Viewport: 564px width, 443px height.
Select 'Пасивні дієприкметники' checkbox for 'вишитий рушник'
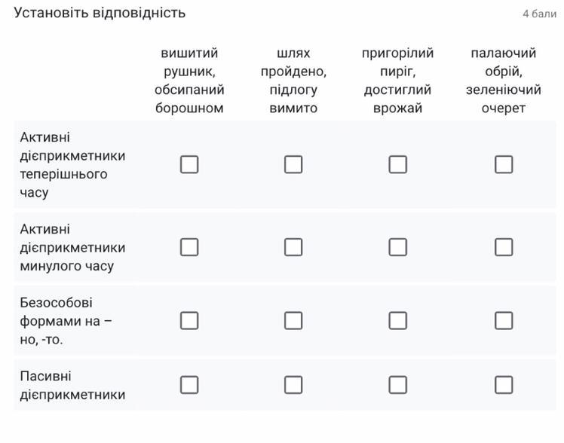click(x=189, y=385)
